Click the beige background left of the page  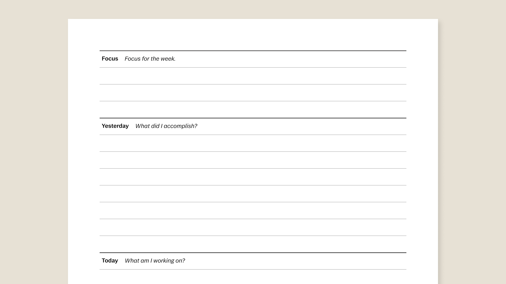pos(34,142)
